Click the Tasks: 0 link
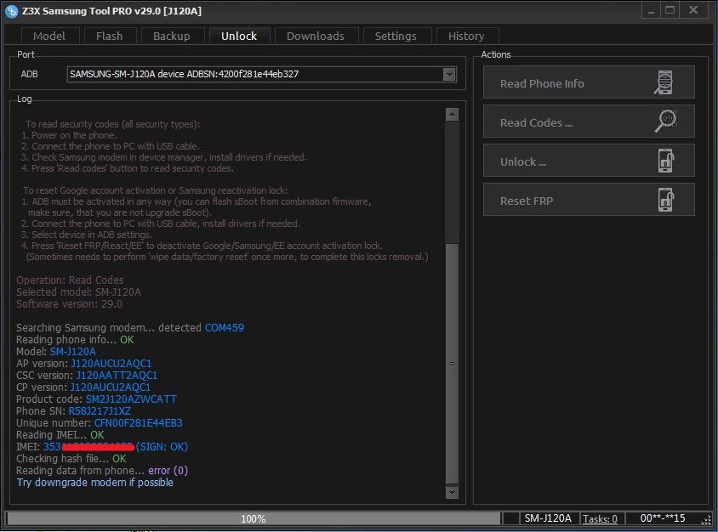718x532 pixels. click(600, 518)
